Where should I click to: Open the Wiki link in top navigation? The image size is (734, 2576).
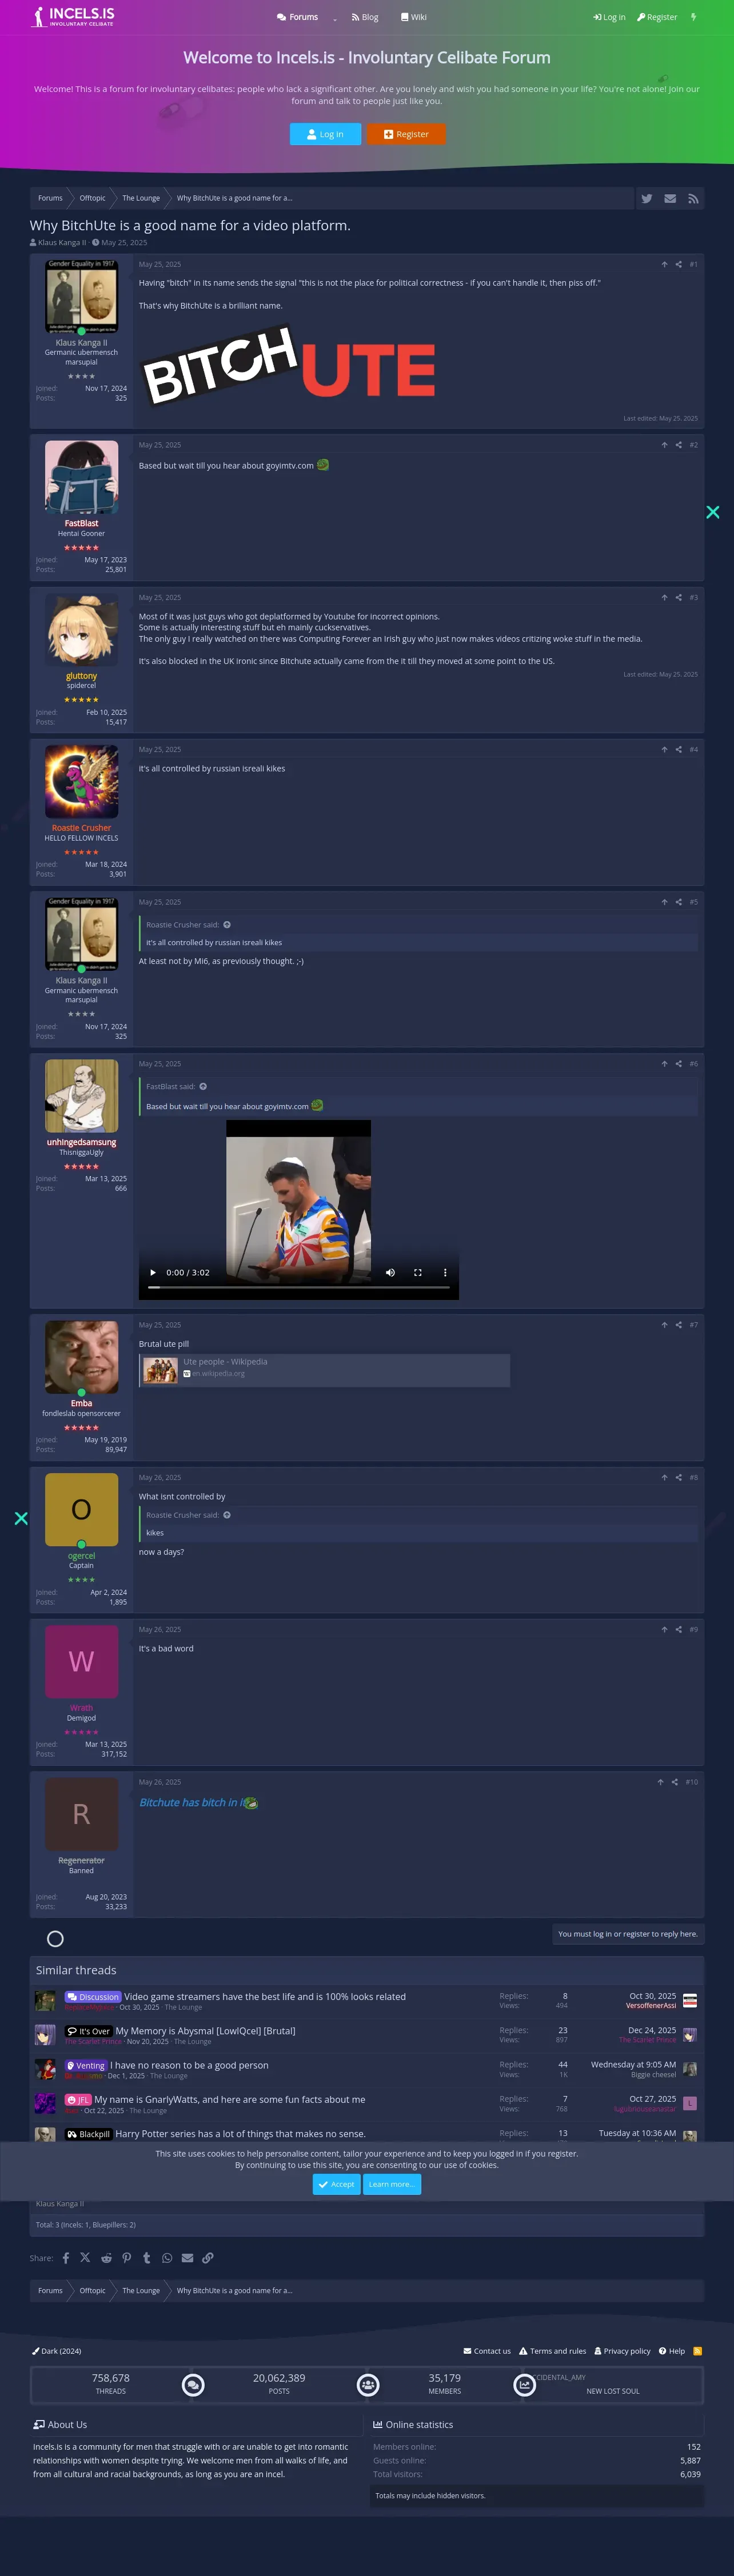tap(413, 17)
